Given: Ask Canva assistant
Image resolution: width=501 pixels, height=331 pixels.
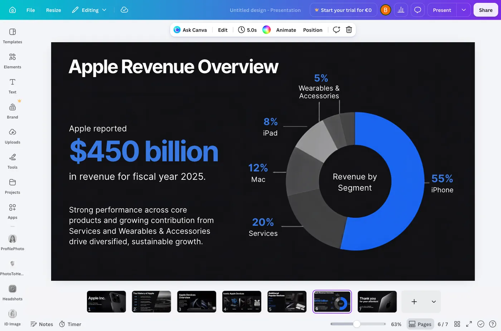Looking at the screenshot, I should pyautogui.click(x=190, y=30).
